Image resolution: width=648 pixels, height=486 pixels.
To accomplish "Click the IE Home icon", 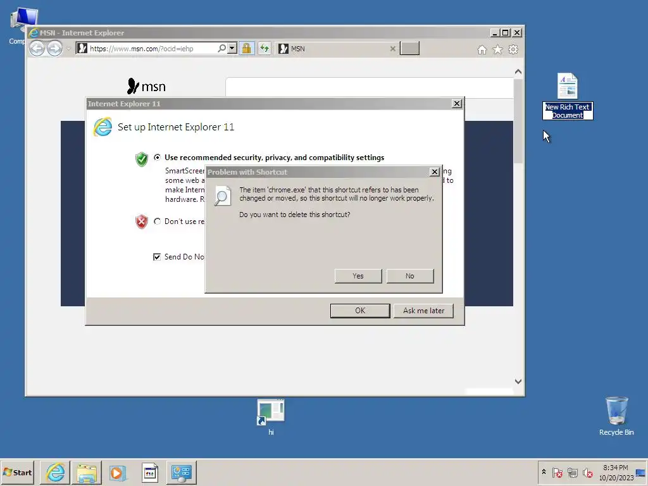I will (482, 49).
